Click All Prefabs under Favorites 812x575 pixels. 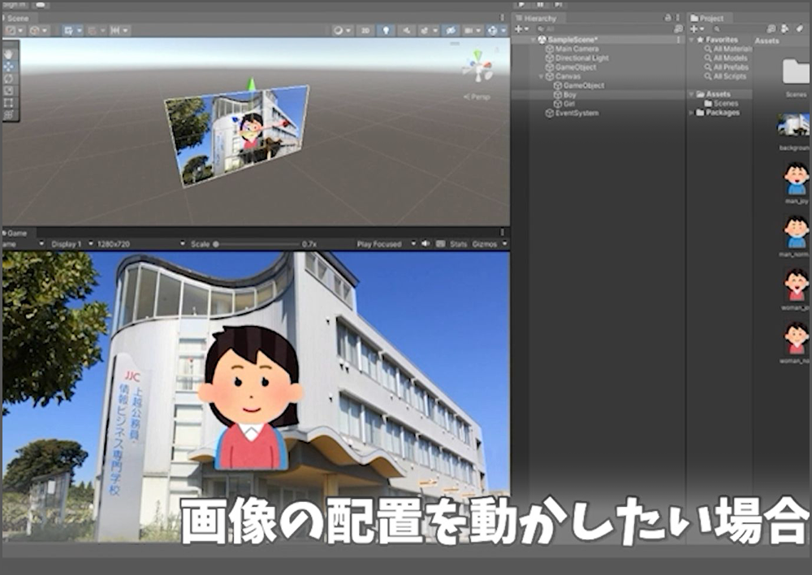729,67
